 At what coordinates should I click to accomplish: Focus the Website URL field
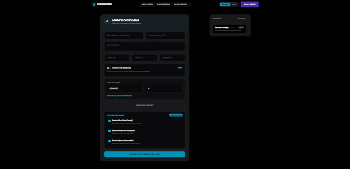pyautogui.click(x=117, y=58)
